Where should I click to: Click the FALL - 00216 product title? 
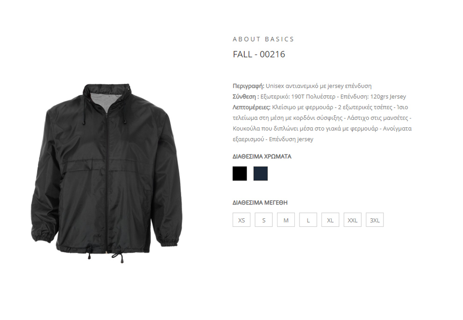(259, 54)
